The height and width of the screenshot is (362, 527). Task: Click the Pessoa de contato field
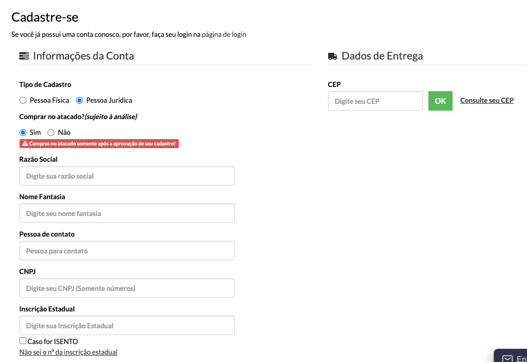point(127,250)
